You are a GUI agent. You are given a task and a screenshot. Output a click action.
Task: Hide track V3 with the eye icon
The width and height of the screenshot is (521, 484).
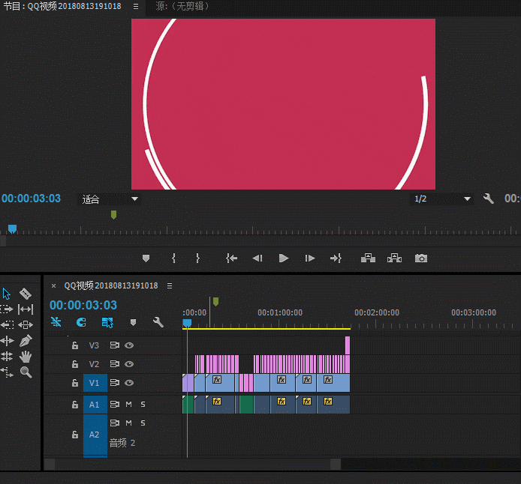click(129, 345)
